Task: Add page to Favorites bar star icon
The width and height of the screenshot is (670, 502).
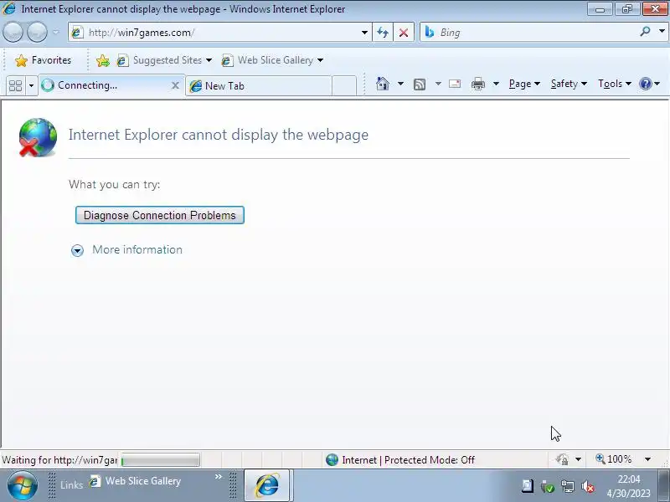Action: pyautogui.click(x=102, y=60)
